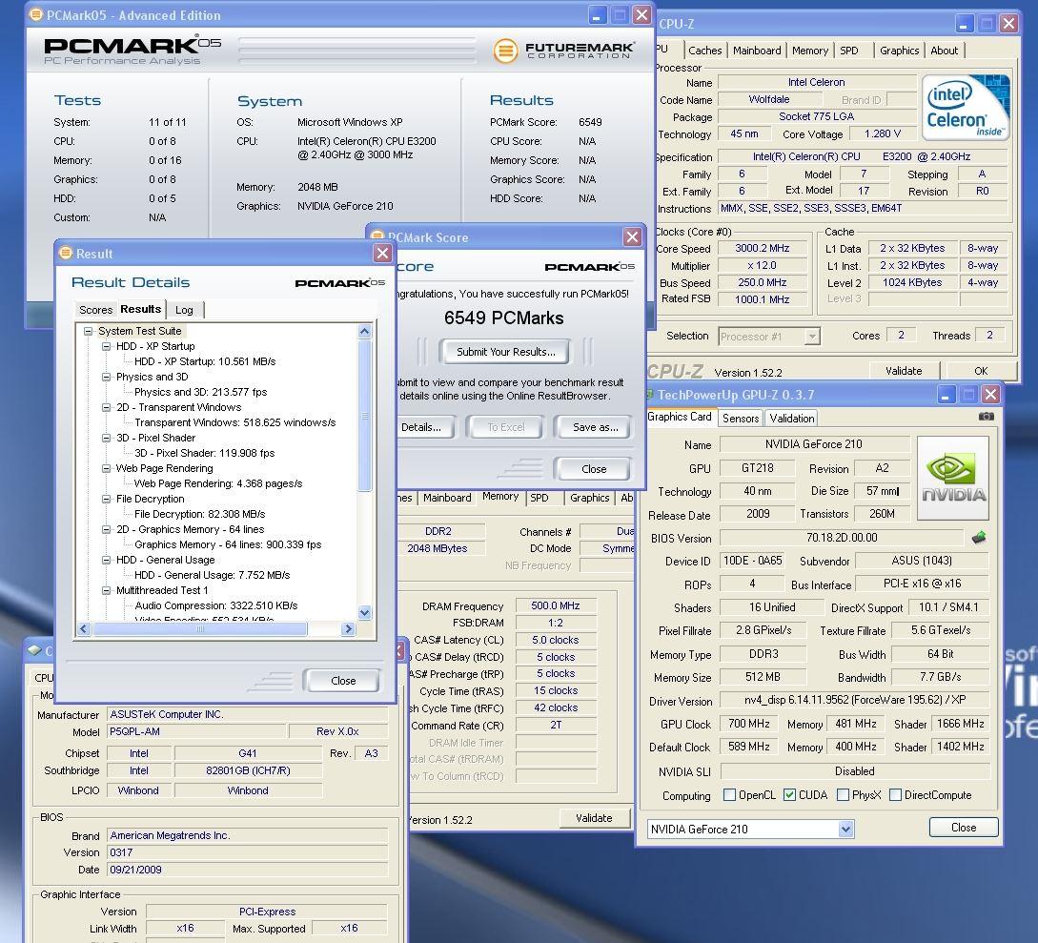This screenshot has width=1038, height=943.
Task: Enable the OpenCL checkbox
Action: 729,794
